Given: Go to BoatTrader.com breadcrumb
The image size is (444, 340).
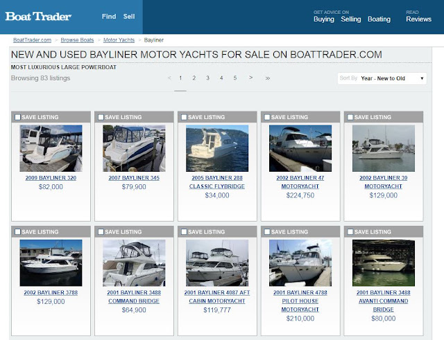Looking at the screenshot, I should point(33,40).
